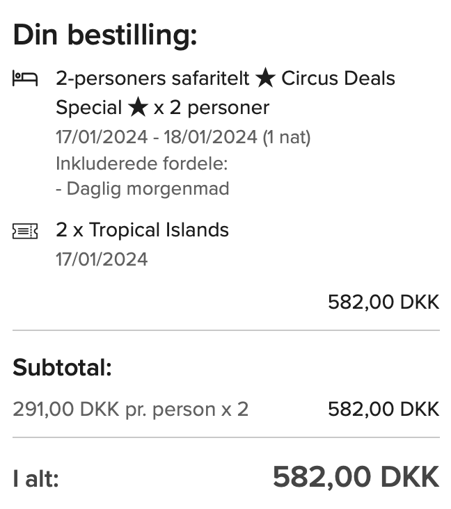Click the Daglig morgenmad benefit line

(143, 189)
